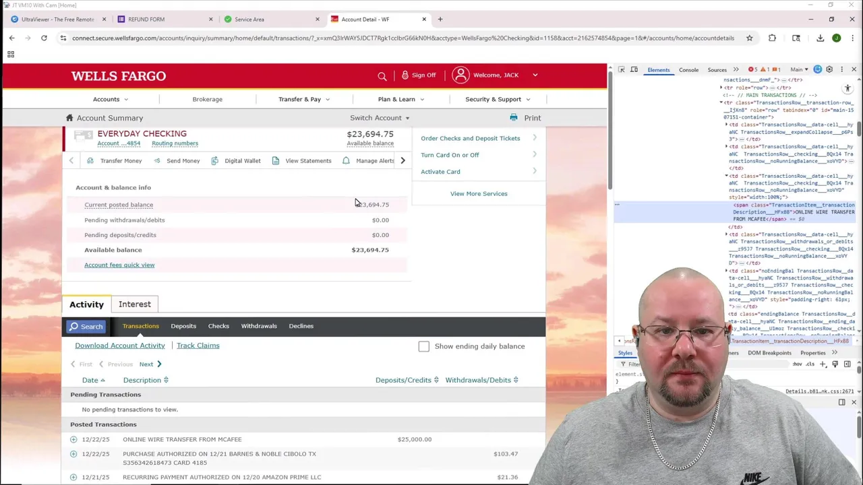Image resolution: width=863 pixels, height=485 pixels.
Task: Open the Security & Support menu
Action: coord(498,99)
